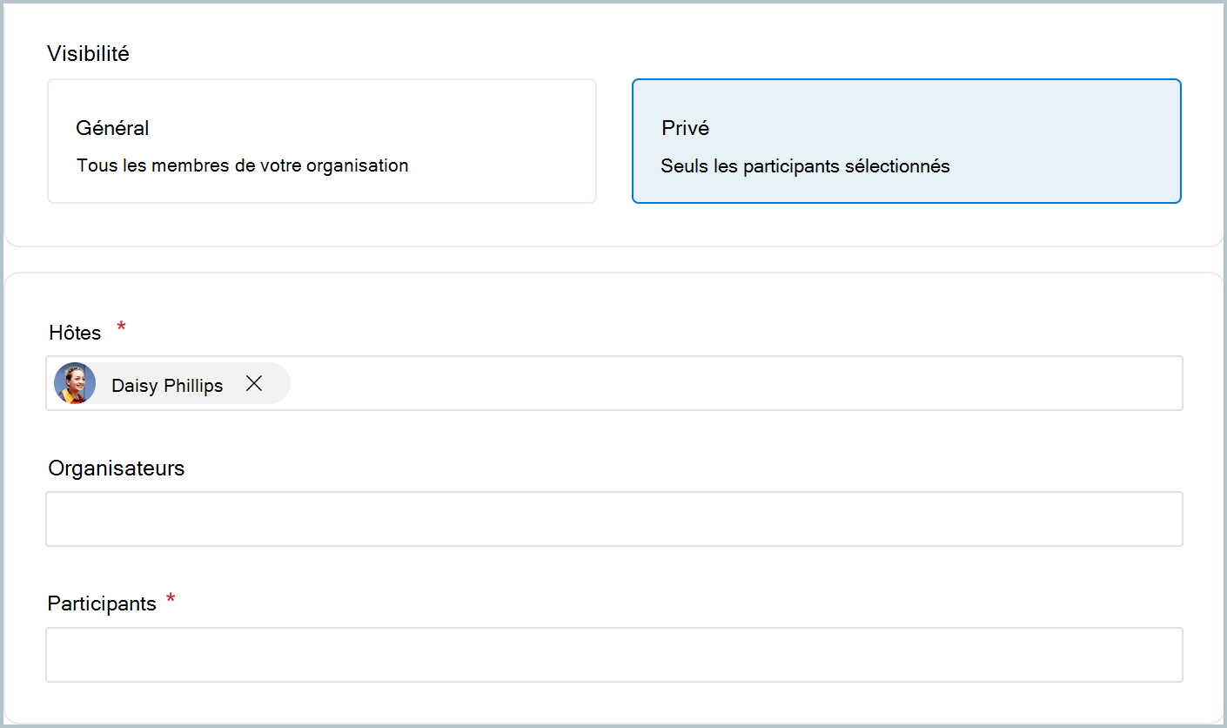Click the Organisateurs field label
Screen dimensions: 1227x728
(x=117, y=468)
